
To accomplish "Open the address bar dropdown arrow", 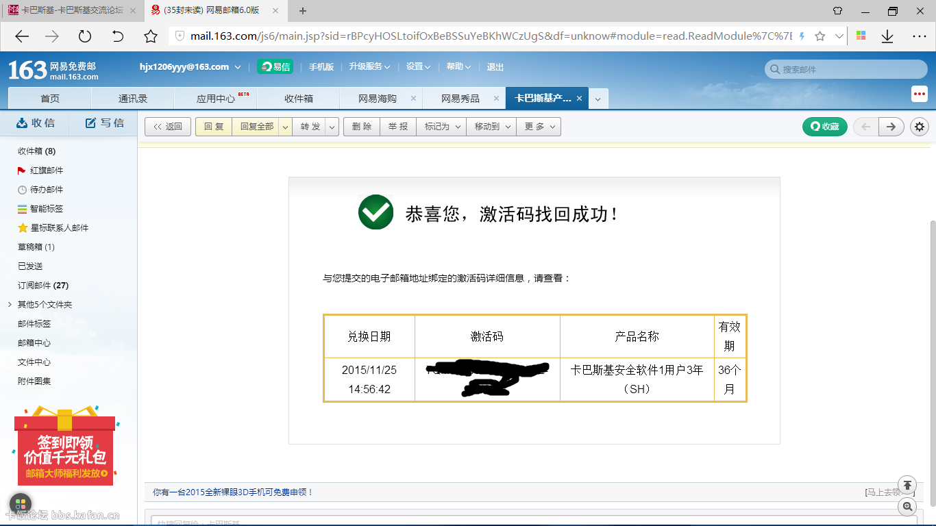I will 839,36.
